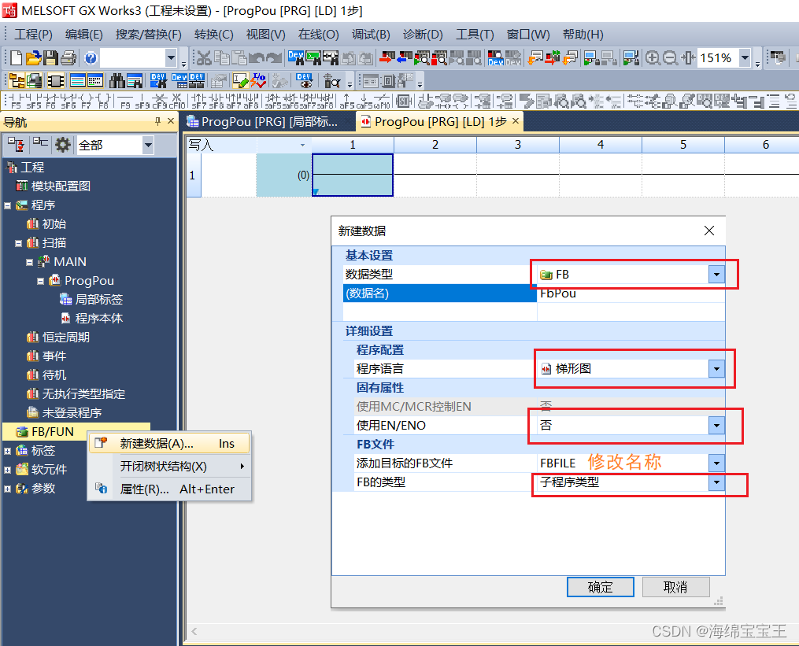The height and width of the screenshot is (646, 799).
Task: Draw horizontal line using F9 icon
Action: (x=125, y=101)
